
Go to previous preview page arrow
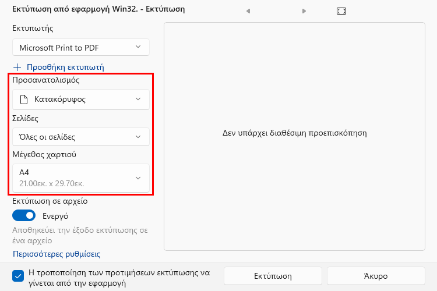[x=248, y=11]
